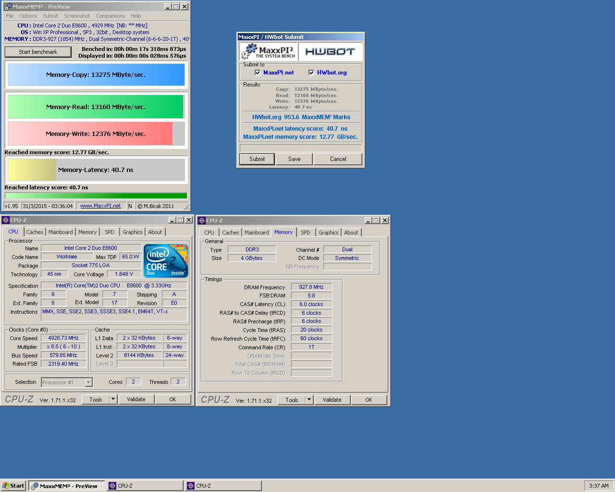Viewport: 615px width, 492px height.
Task: Select SPD tab in left CPU-Z
Action: click(x=110, y=232)
